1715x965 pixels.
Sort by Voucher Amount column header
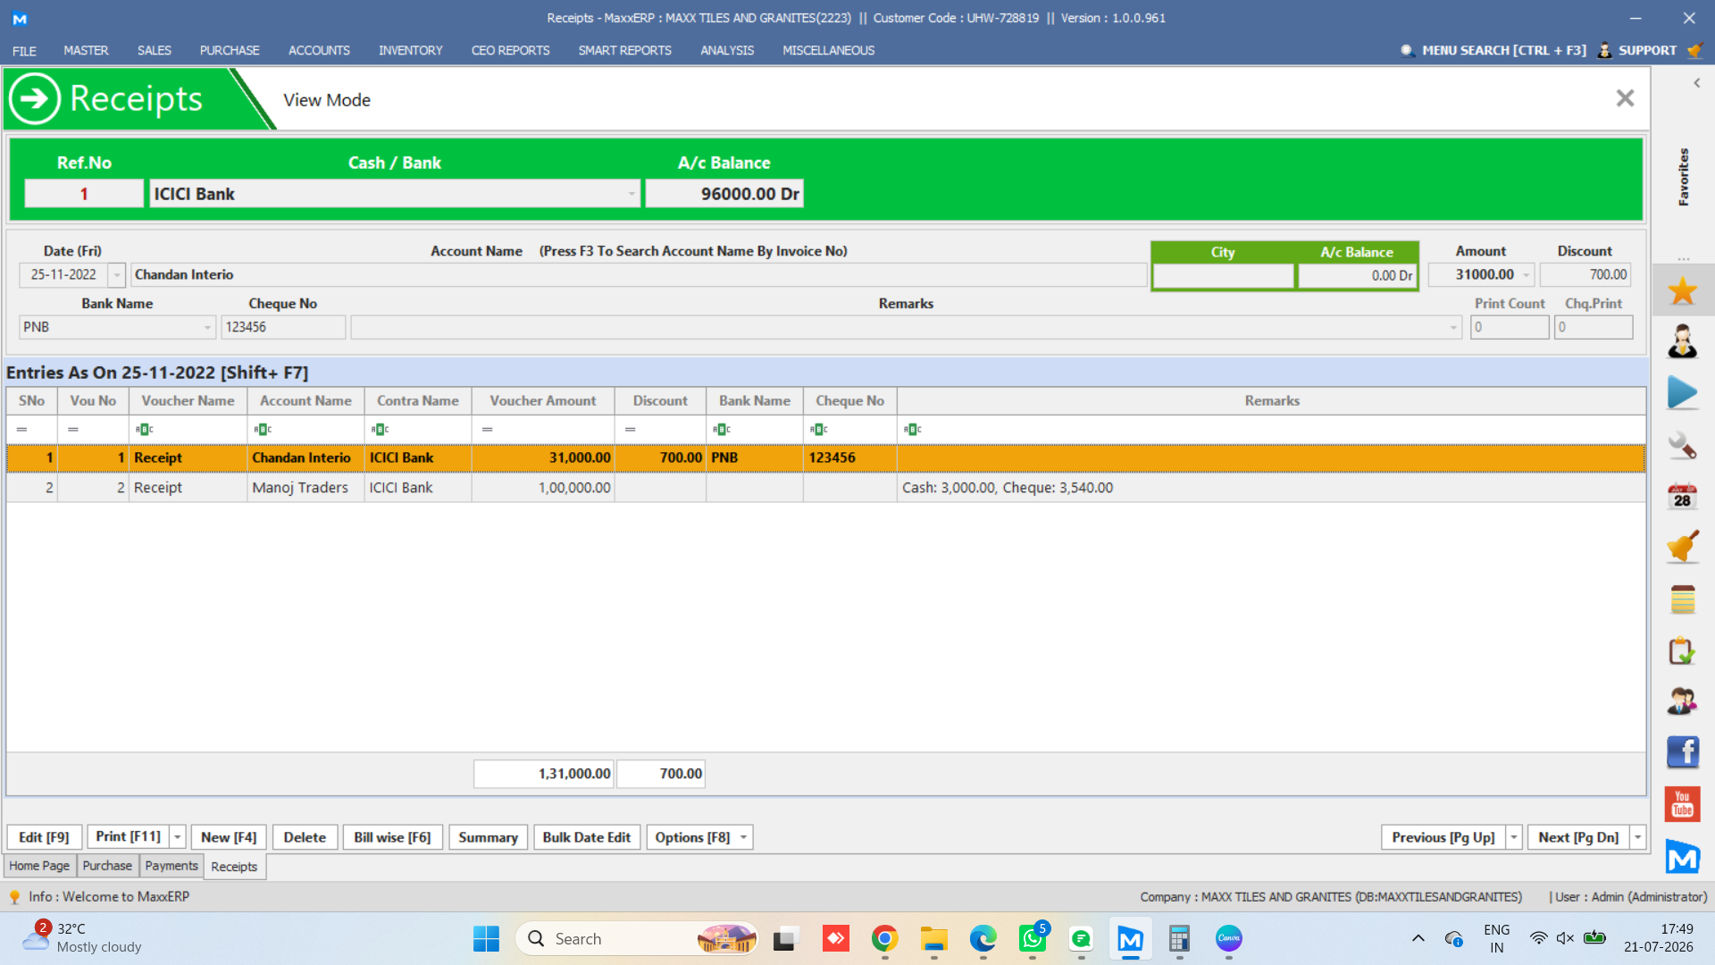pyautogui.click(x=543, y=401)
